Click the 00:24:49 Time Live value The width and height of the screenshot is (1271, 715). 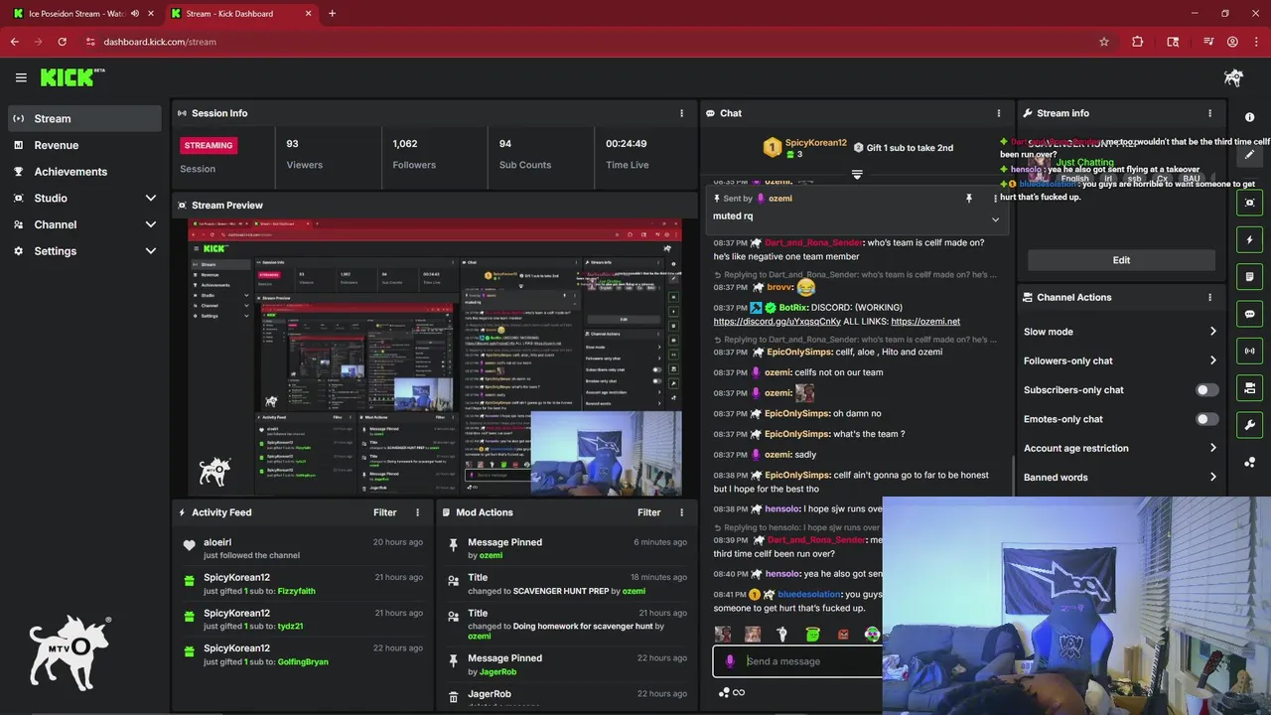(627, 144)
